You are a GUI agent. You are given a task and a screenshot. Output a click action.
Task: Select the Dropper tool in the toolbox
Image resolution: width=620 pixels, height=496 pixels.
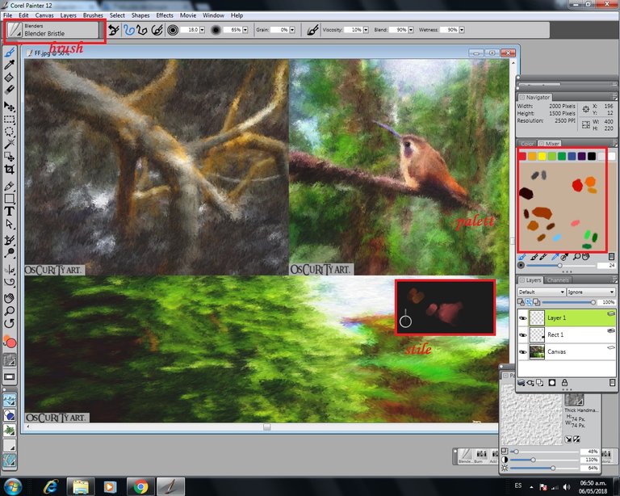click(10, 65)
